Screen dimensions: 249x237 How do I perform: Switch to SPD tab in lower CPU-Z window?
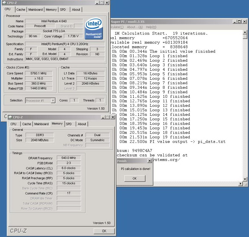coord(69,124)
